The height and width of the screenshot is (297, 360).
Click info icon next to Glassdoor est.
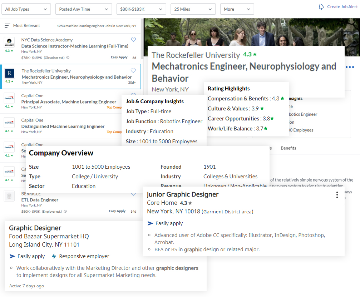[x=68, y=58]
